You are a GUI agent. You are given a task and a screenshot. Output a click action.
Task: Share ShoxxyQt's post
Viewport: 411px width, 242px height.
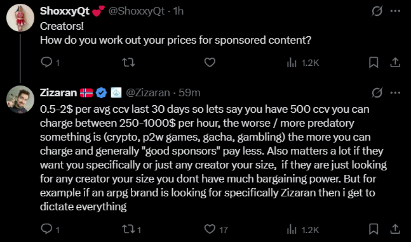395,62
